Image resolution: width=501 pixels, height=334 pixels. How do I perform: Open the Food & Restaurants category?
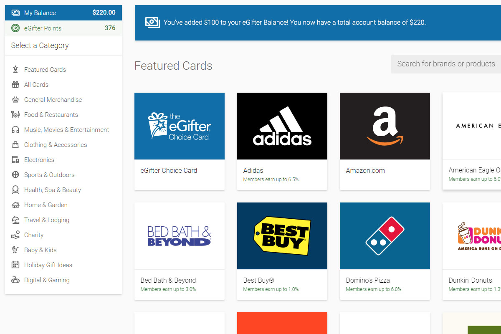pyautogui.click(x=51, y=115)
